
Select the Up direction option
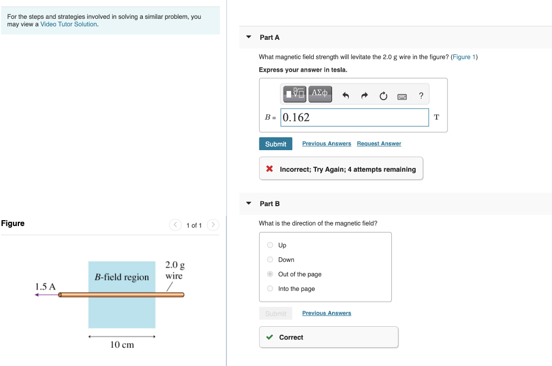coord(270,245)
